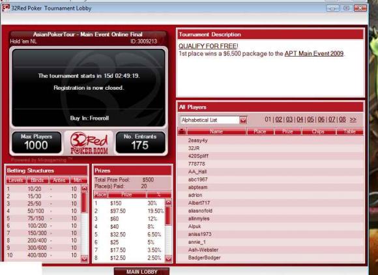Image resolution: width=378 pixels, height=275 pixels.
Task: Click the % header in Prizes table
Action: tap(159, 194)
